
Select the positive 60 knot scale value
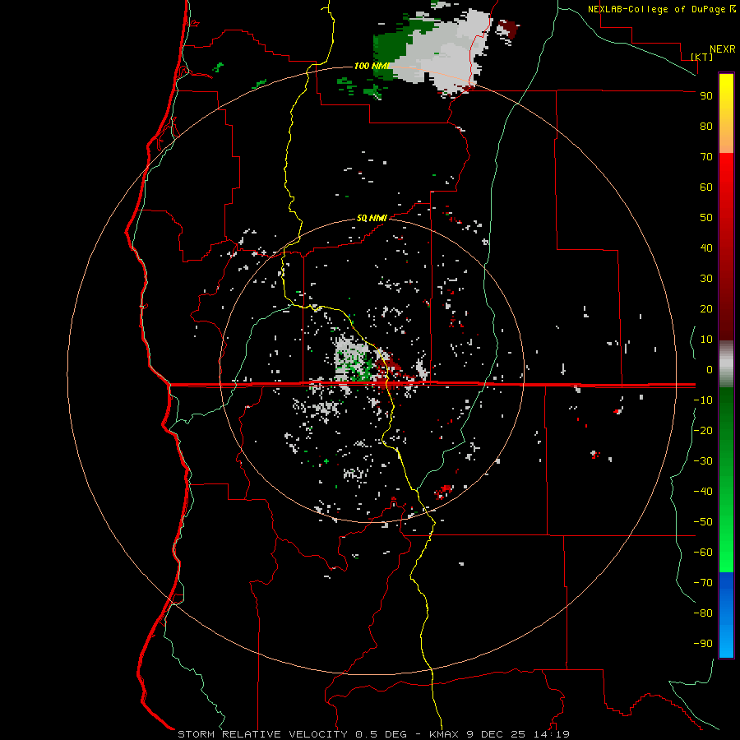(706, 187)
